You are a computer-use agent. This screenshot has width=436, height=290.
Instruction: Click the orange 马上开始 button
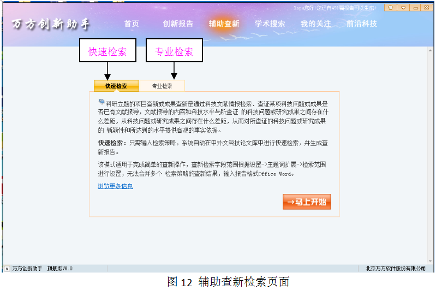coord(307,202)
